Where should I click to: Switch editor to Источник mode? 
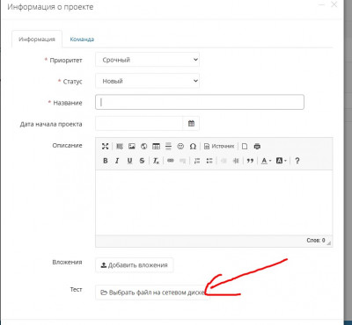(219, 146)
